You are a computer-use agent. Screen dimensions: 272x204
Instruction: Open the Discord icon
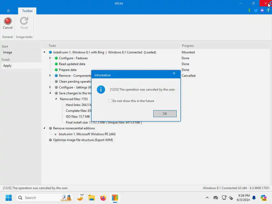pos(262,10)
